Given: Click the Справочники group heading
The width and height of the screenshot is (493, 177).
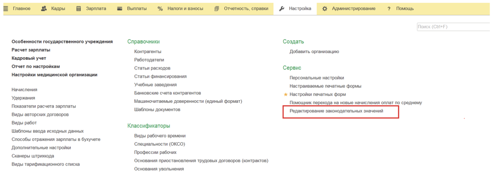Looking at the screenshot, I should point(143,41).
